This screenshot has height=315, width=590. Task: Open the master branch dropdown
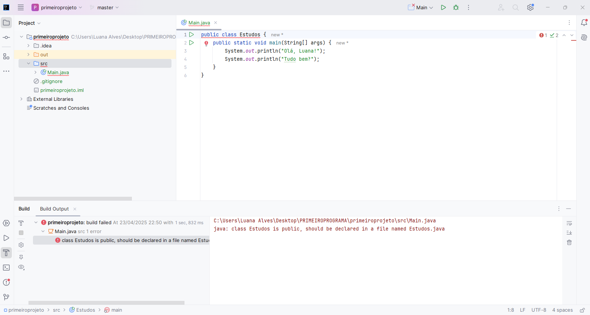(x=104, y=7)
